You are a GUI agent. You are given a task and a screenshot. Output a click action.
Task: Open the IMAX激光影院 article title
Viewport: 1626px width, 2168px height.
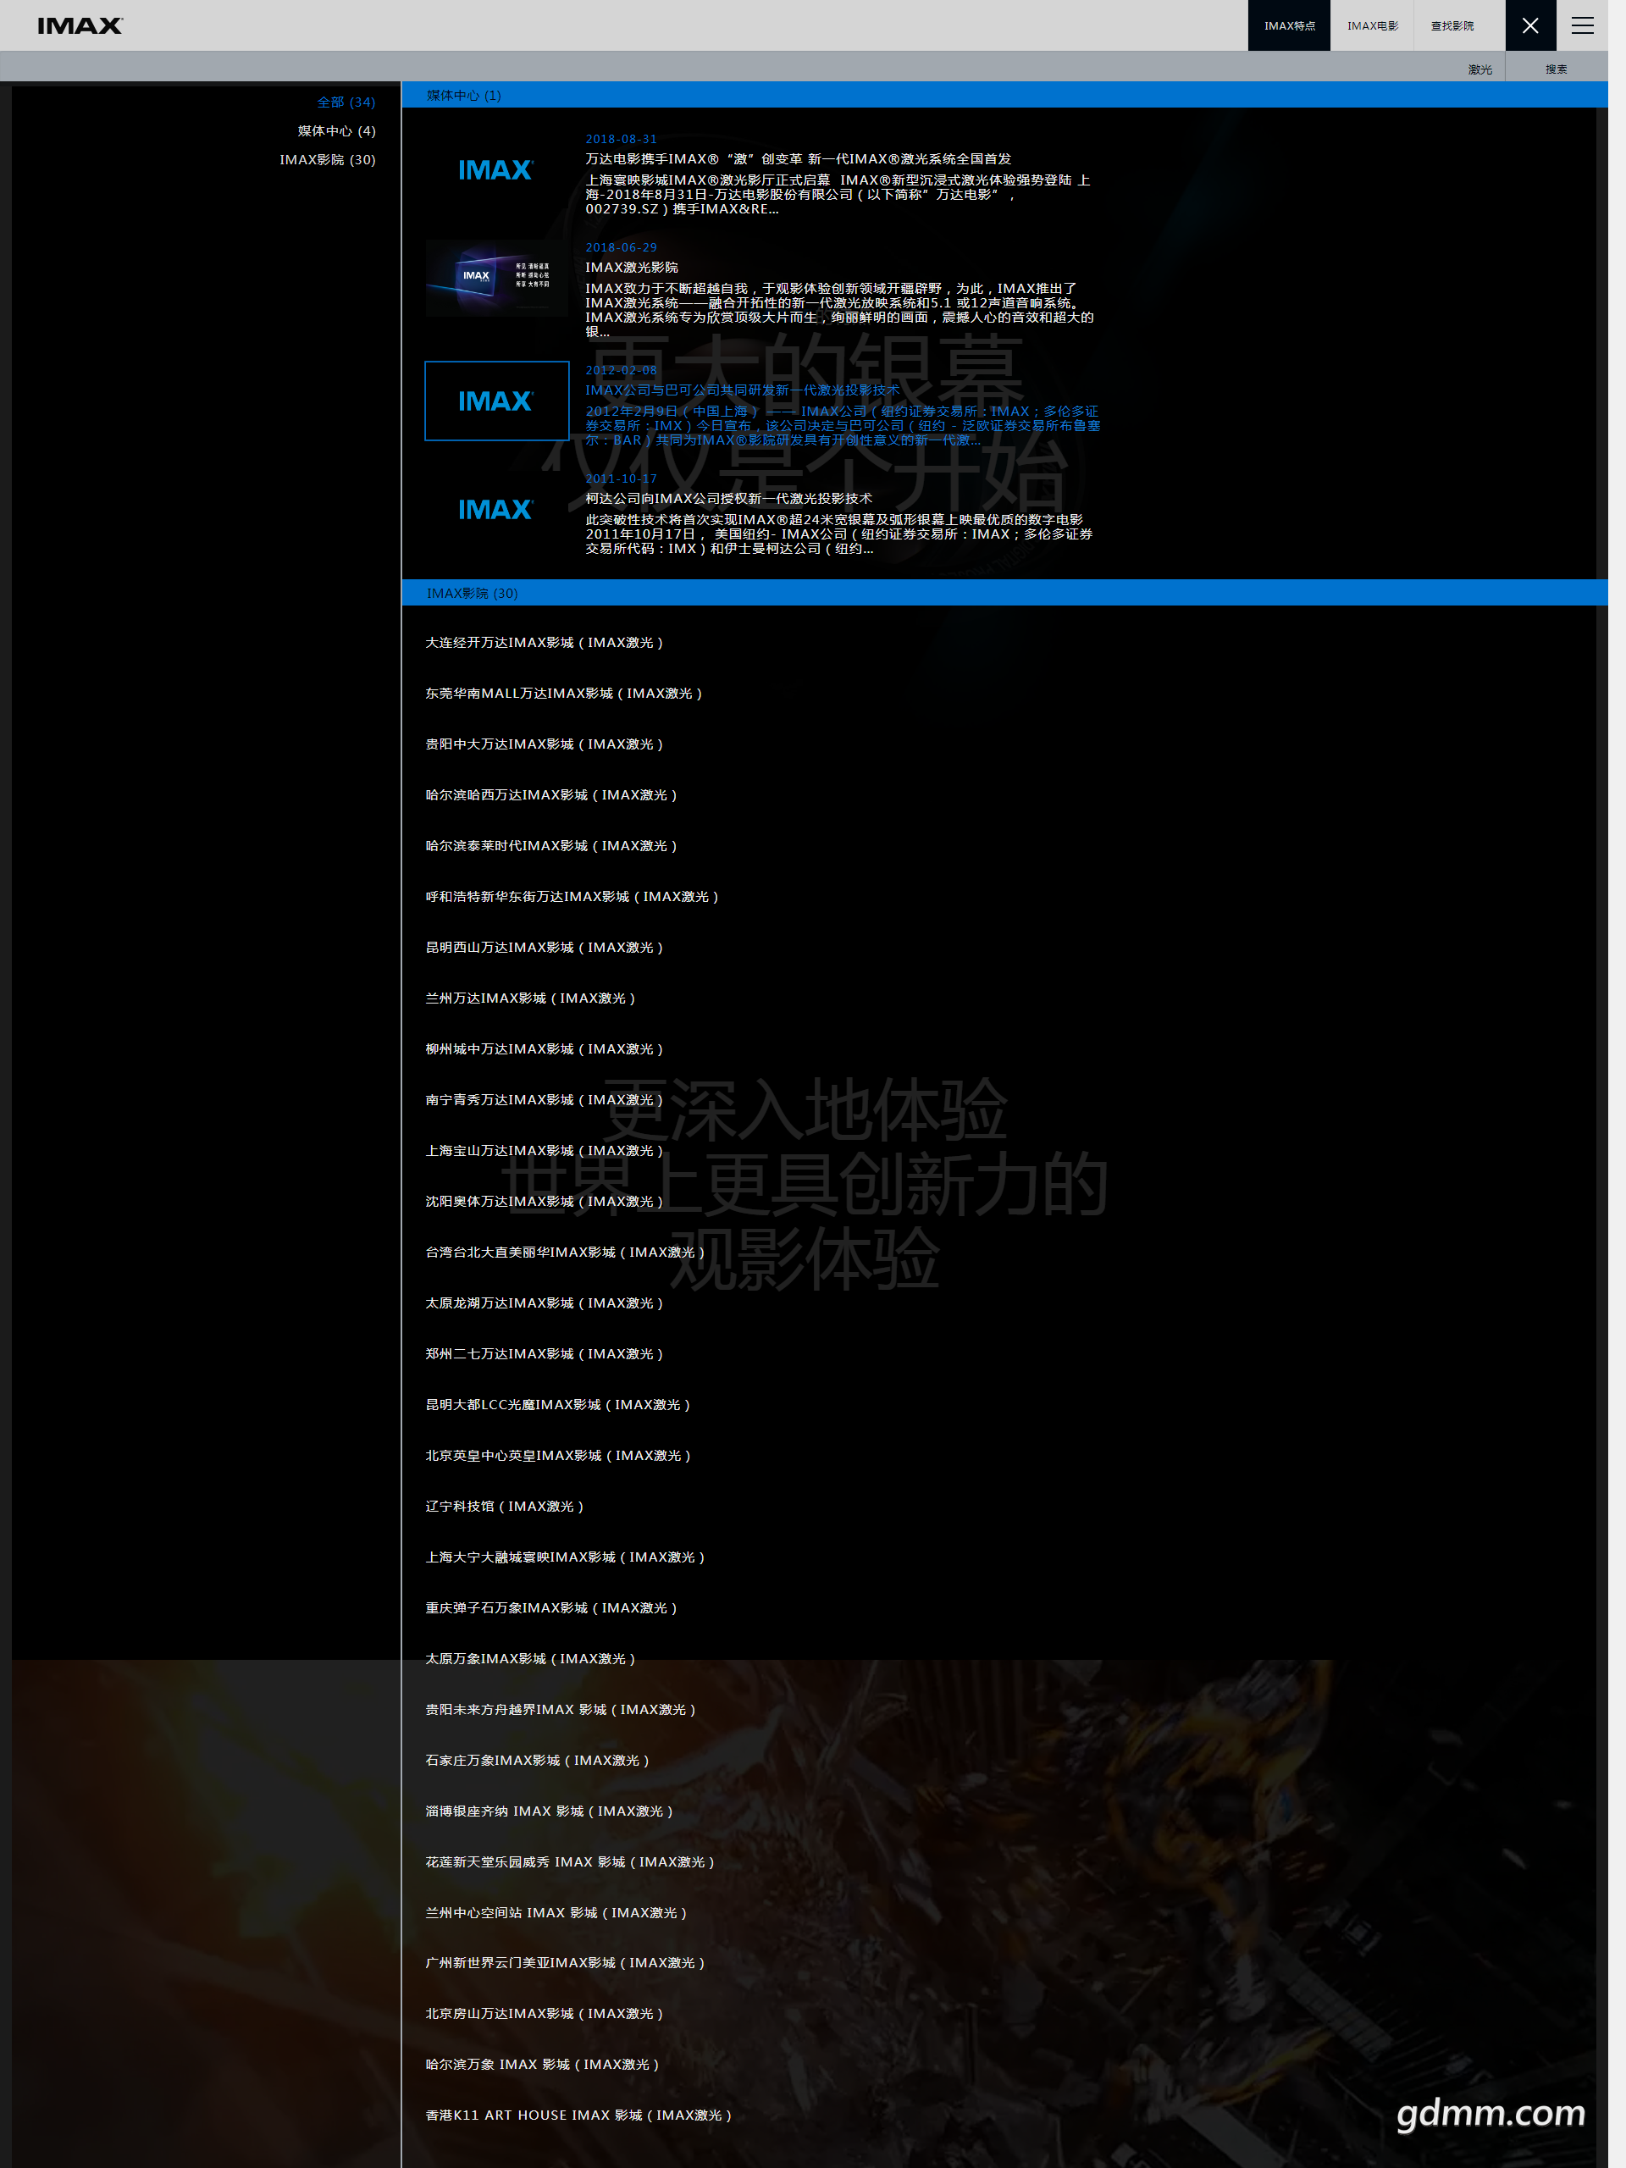631,267
